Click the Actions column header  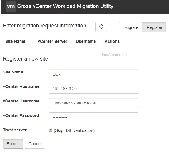pyautogui.click(x=112, y=41)
